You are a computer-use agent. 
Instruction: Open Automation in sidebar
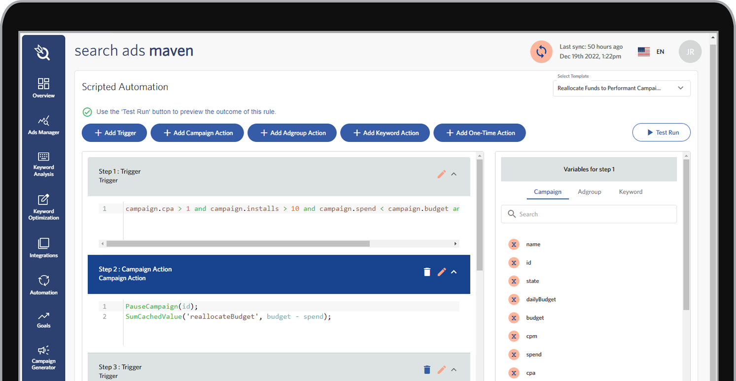click(x=43, y=285)
